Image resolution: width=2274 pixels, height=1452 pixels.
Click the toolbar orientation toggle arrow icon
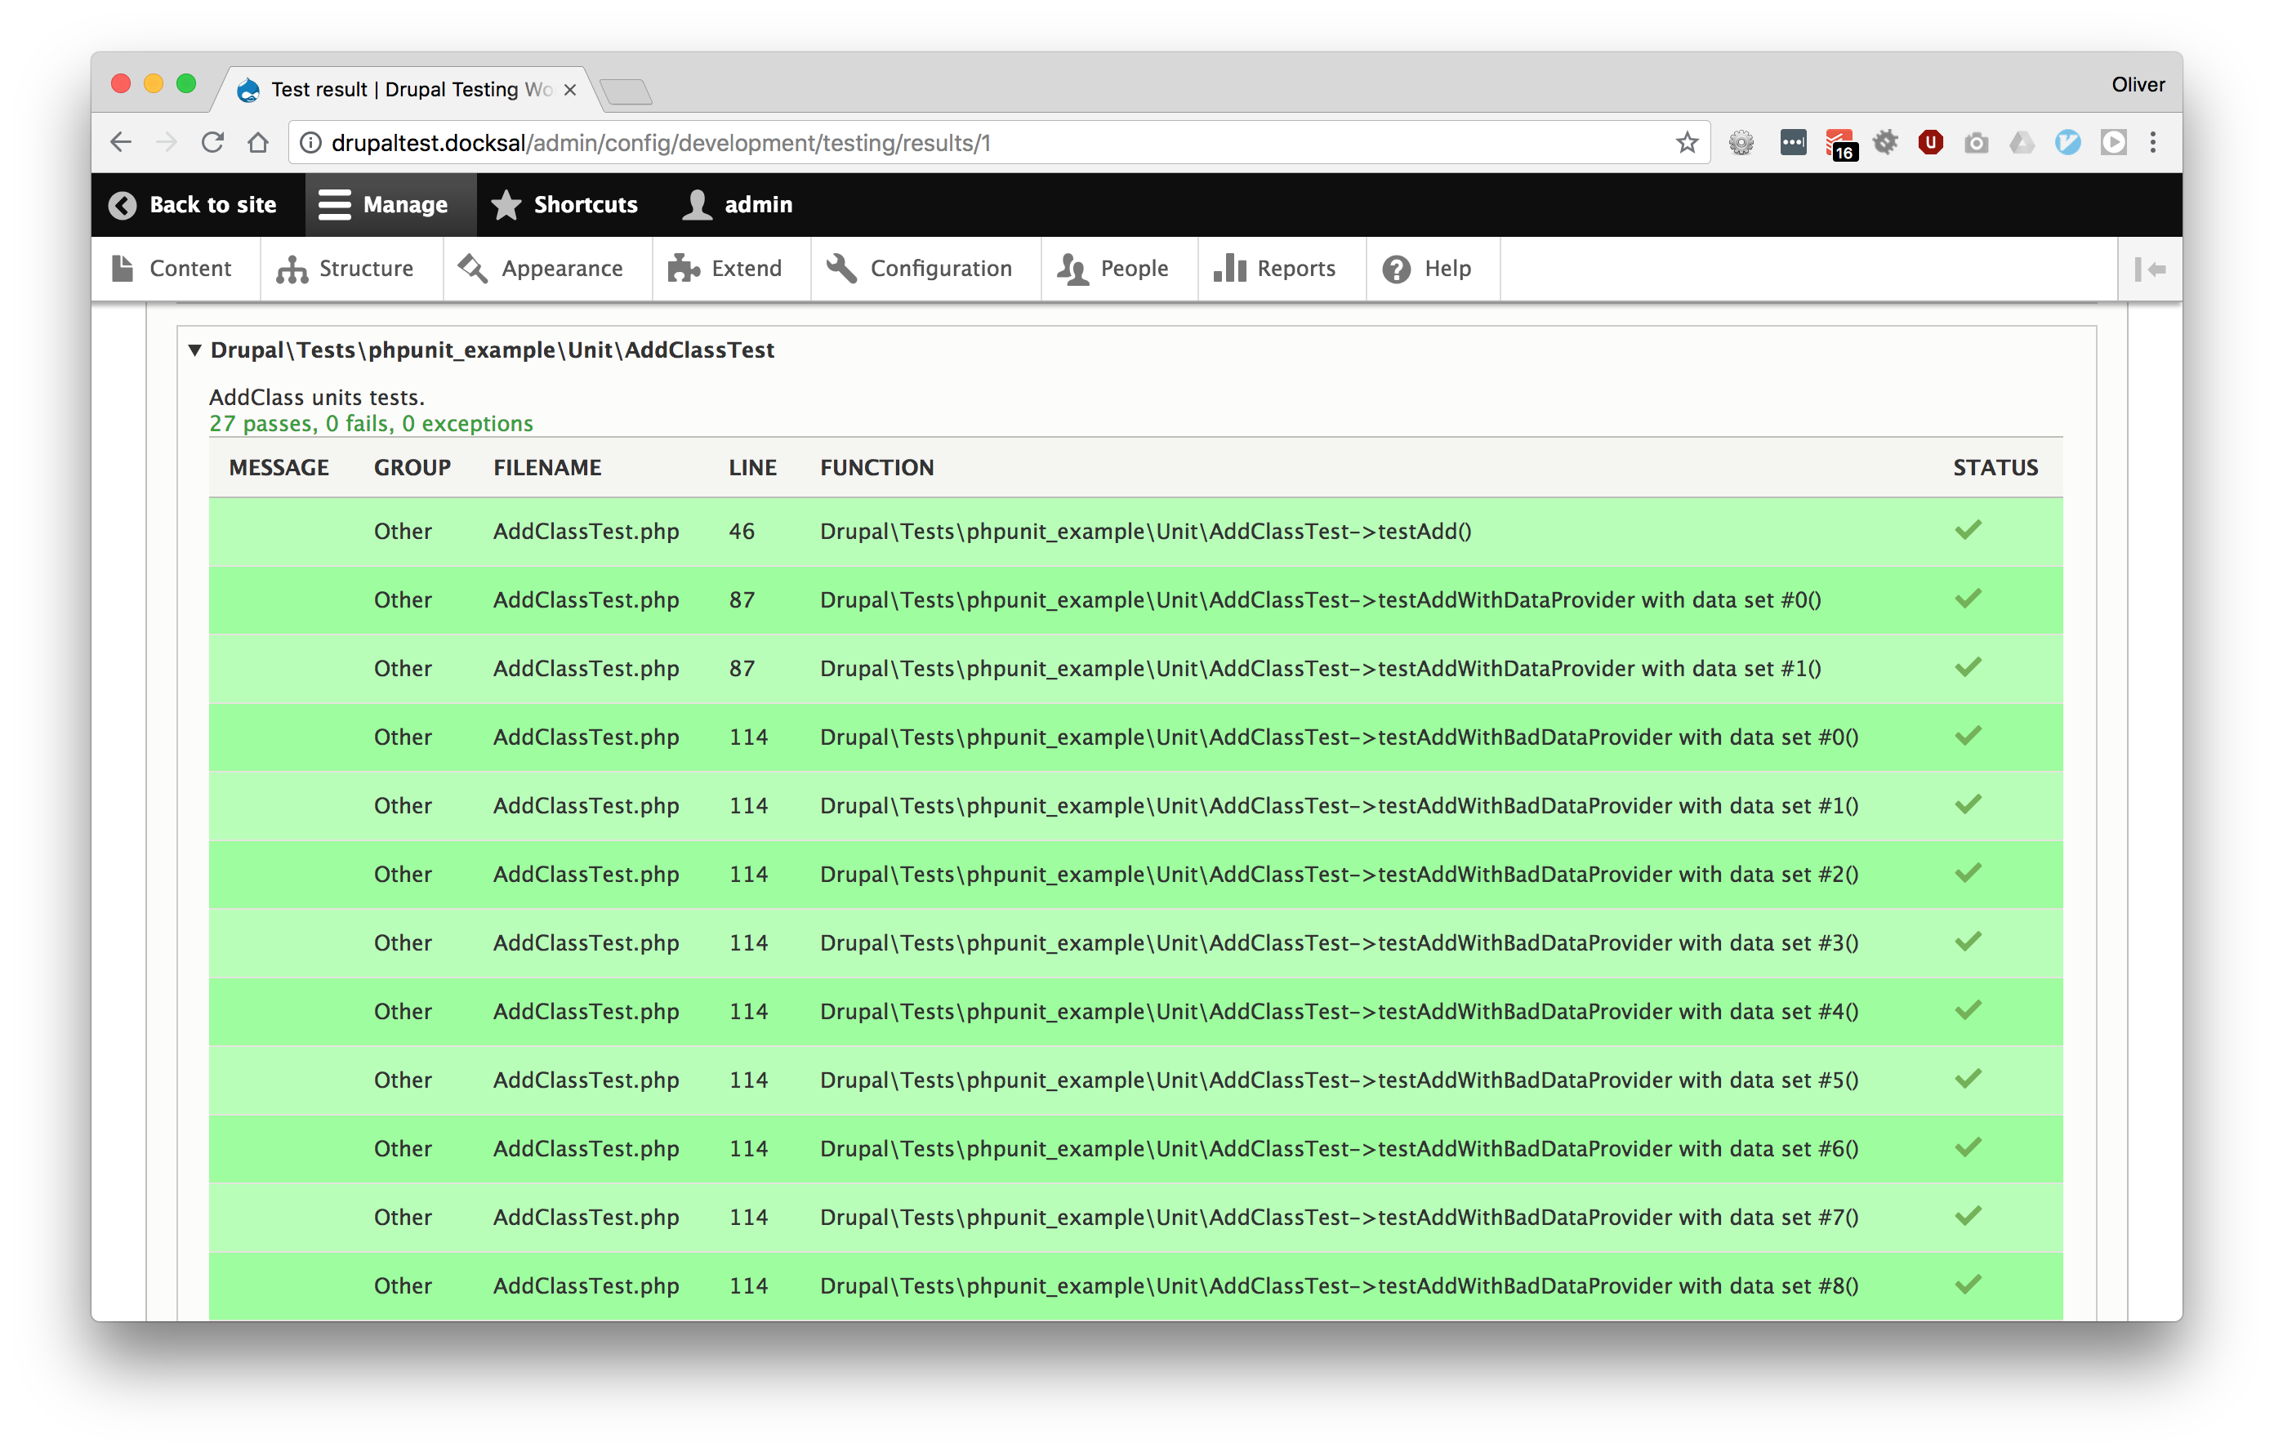(2151, 269)
